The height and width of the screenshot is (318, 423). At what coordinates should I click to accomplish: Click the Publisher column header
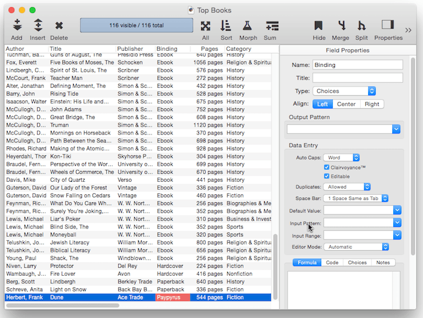136,48
